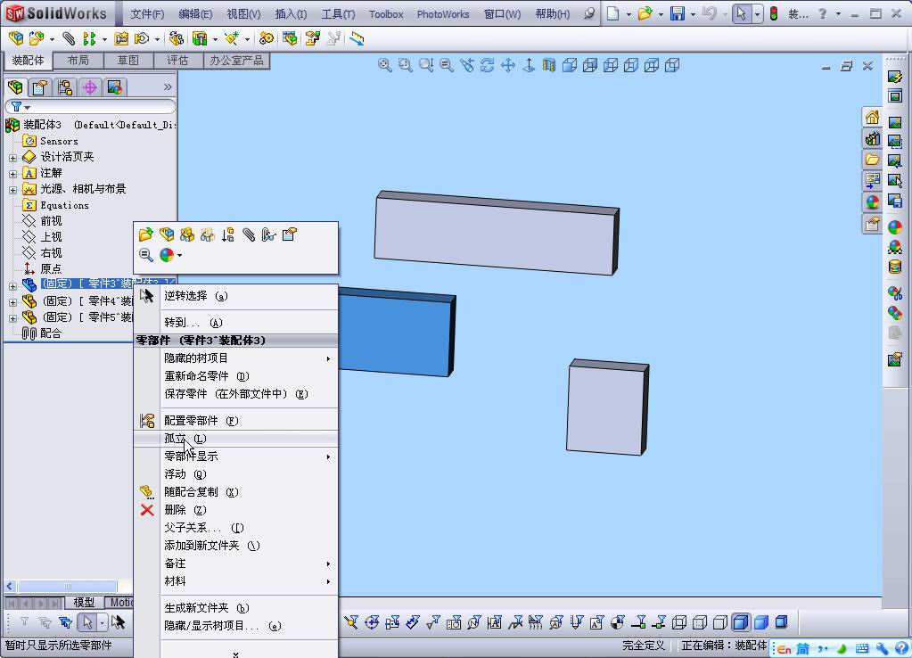
Task: Open the ConfigurationManager tab
Action: 65,87
